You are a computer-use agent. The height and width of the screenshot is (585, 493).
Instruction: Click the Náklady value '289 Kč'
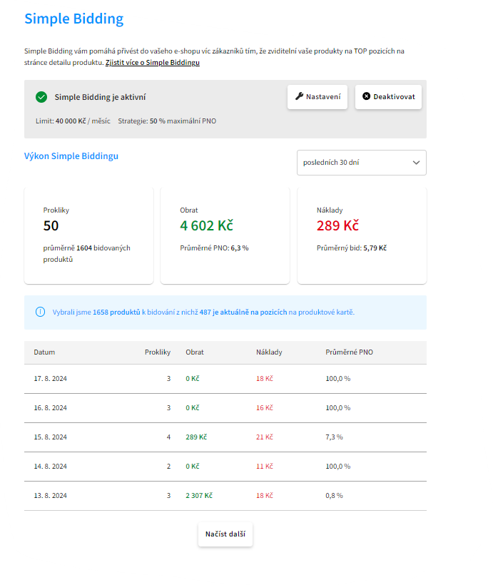pos(337,225)
